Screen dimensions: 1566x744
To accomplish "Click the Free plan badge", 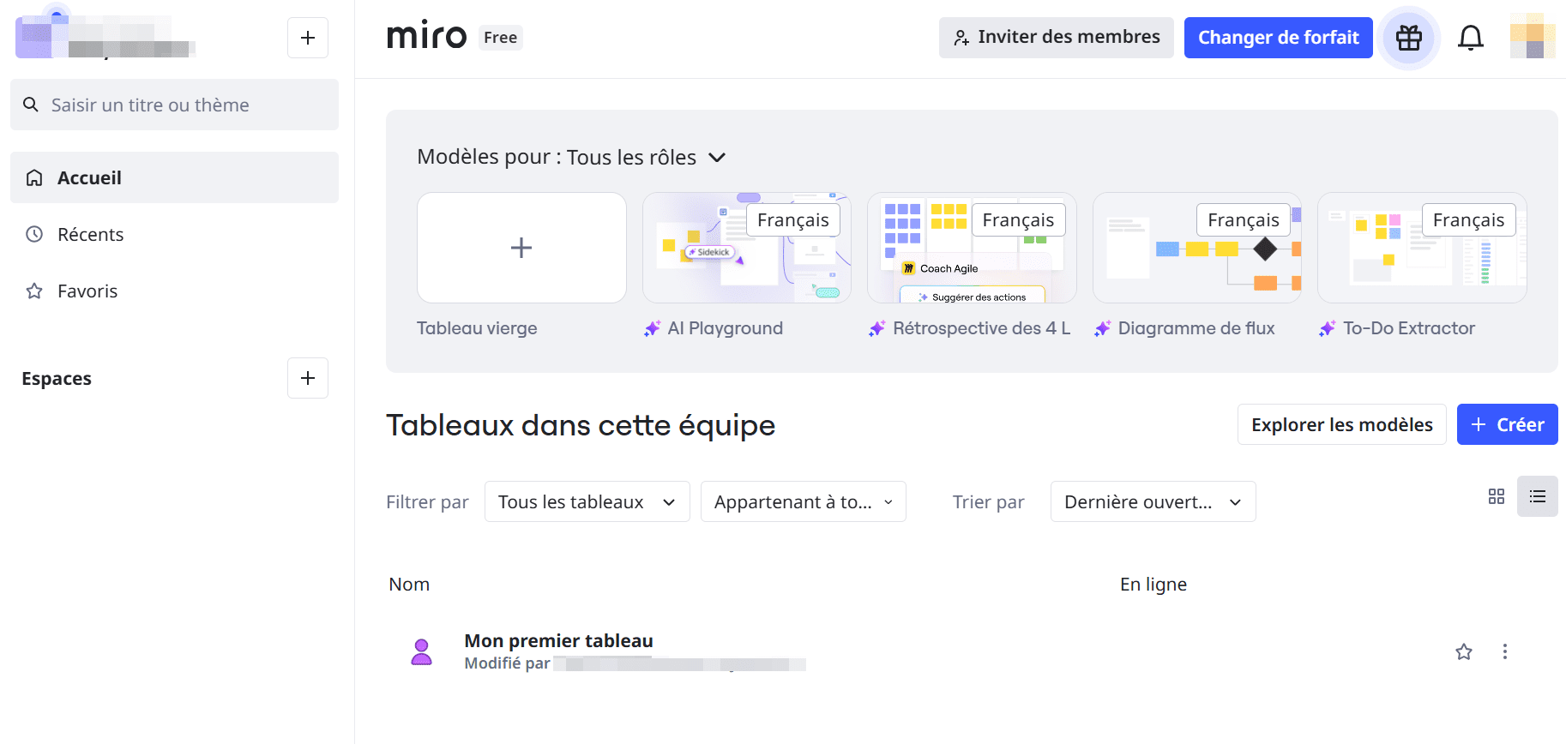I will point(500,37).
